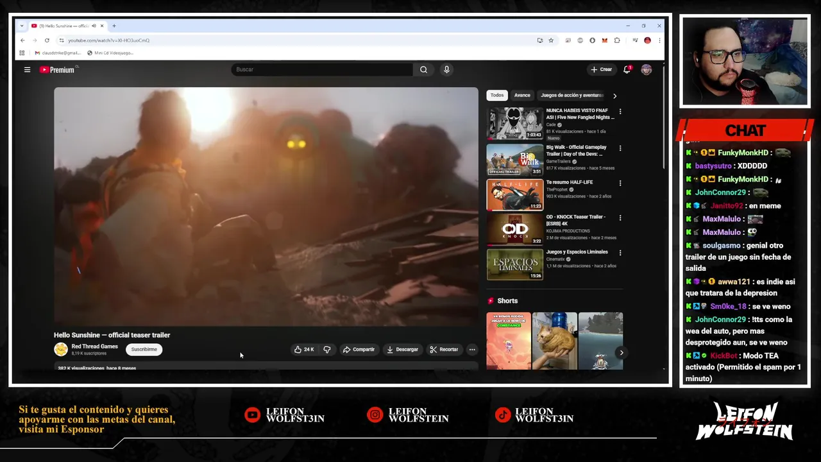Open NUNCA HABEIS VISTO FNAF video thumbnail
Screen dimensions: 821x462
coord(515,123)
